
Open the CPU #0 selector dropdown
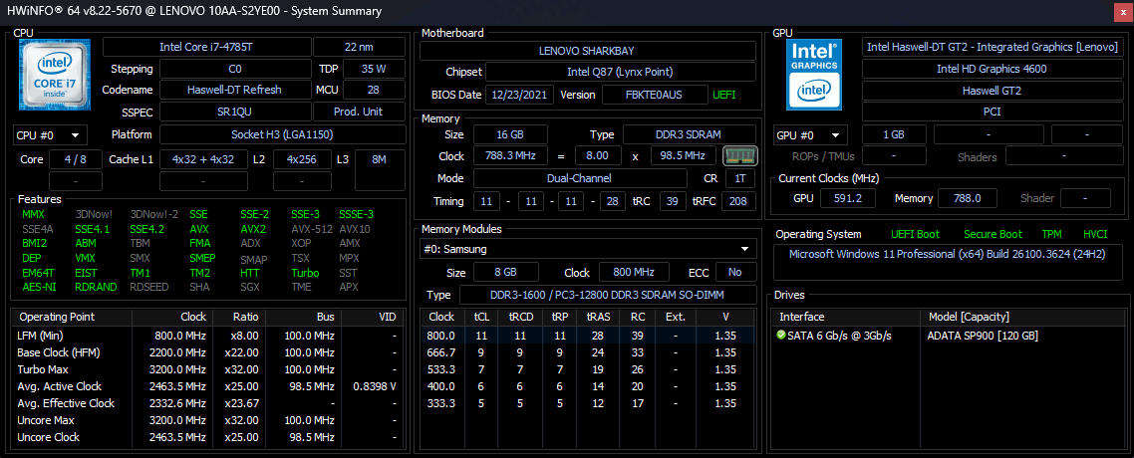point(50,134)
